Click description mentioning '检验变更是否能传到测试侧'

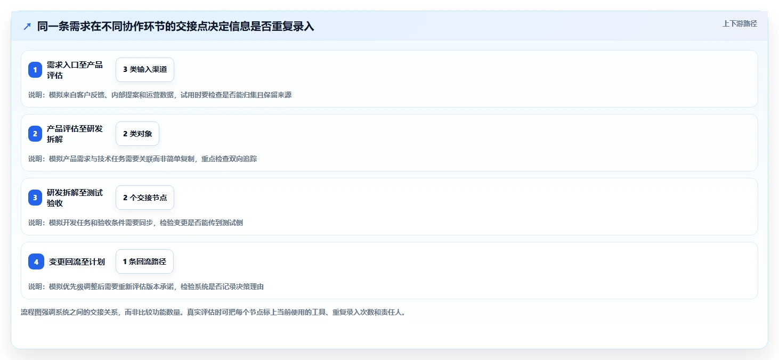coord(135,223)
